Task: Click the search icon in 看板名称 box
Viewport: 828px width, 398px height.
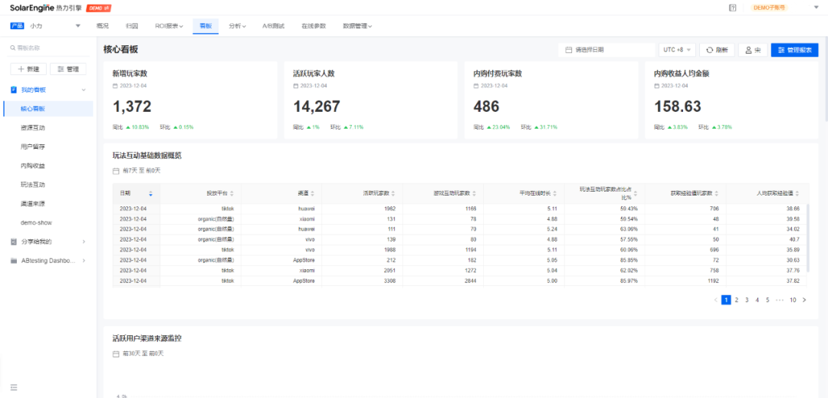Action: point(13,48)
